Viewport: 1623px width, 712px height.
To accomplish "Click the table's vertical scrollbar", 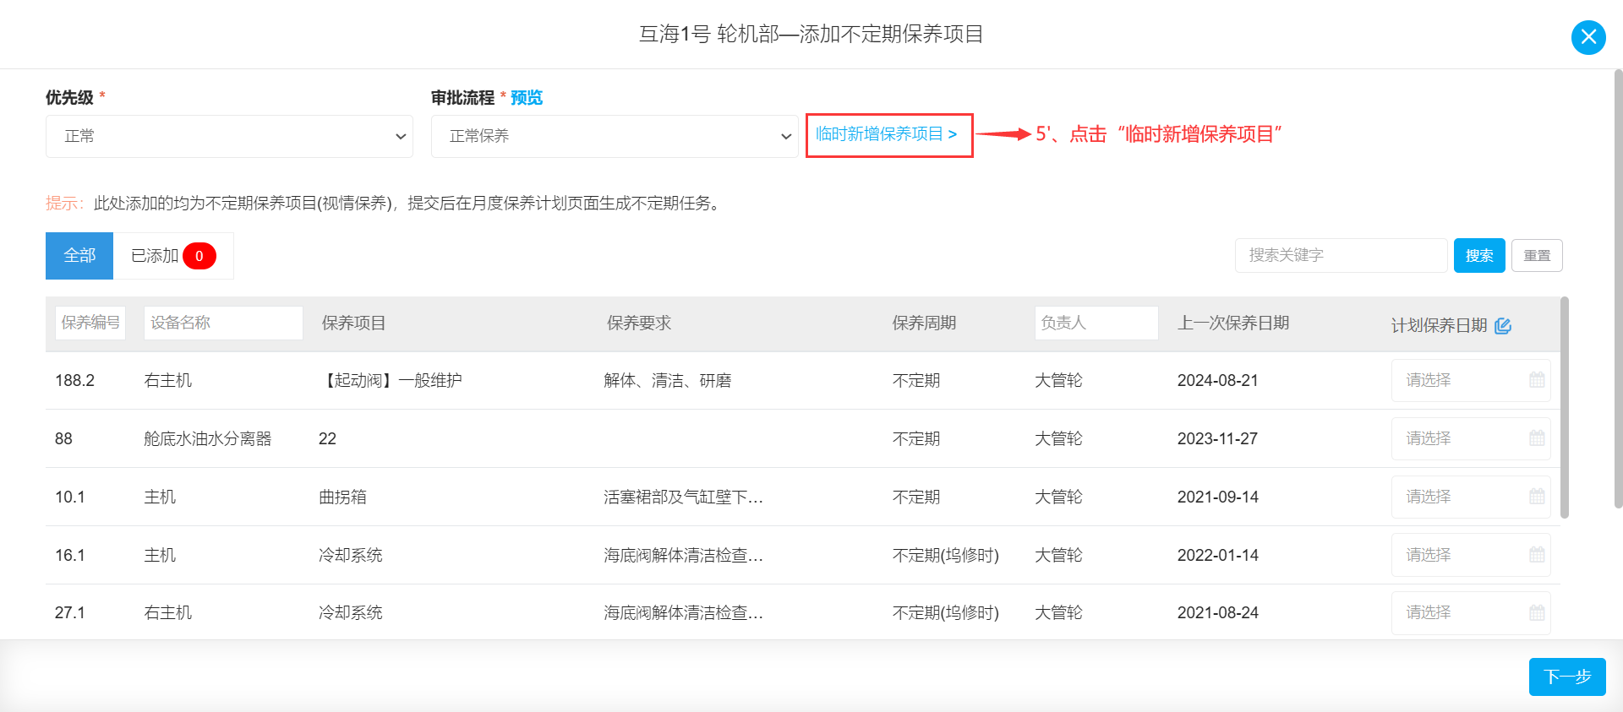I will coord(1565,407).
